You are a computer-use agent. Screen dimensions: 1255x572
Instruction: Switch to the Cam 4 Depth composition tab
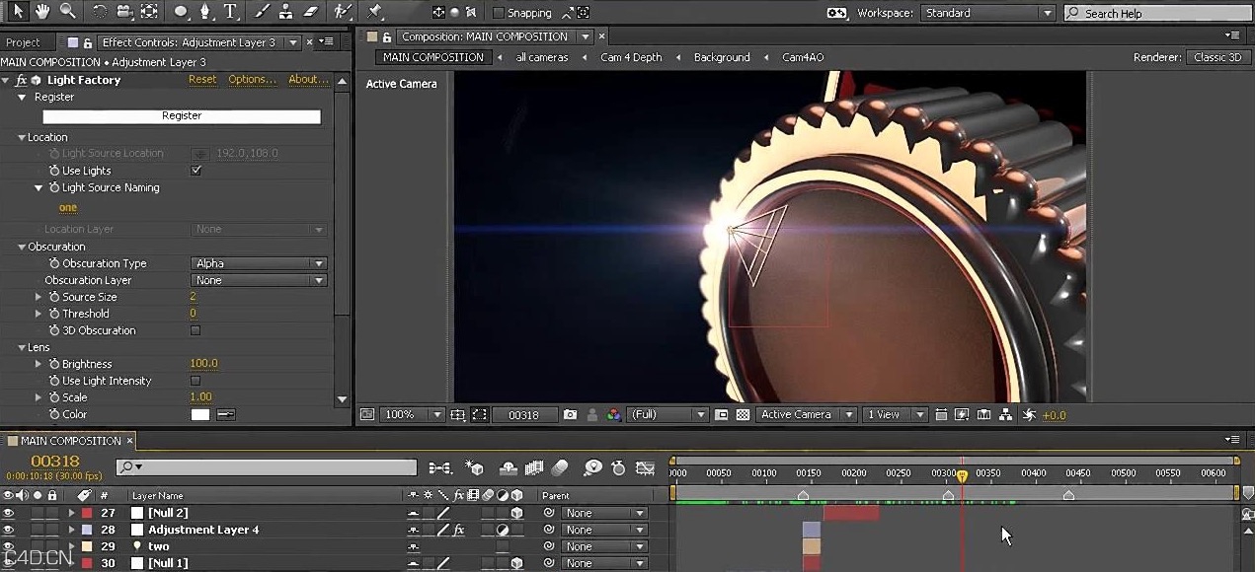631,57
